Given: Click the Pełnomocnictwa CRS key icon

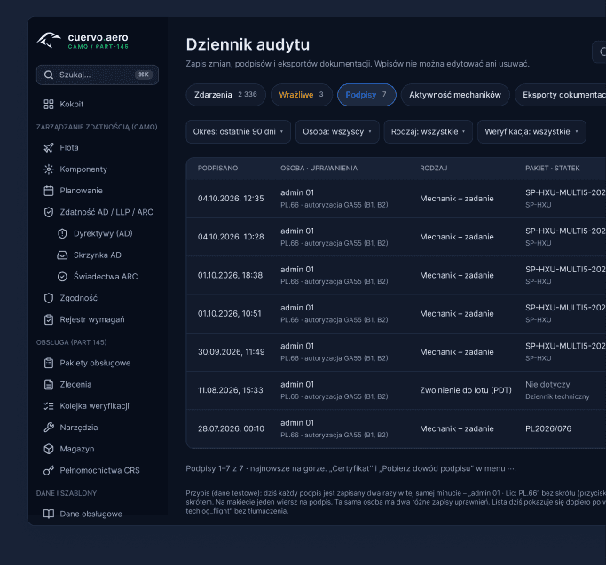Looking at the screenshot, I should [x=49, y=470].
